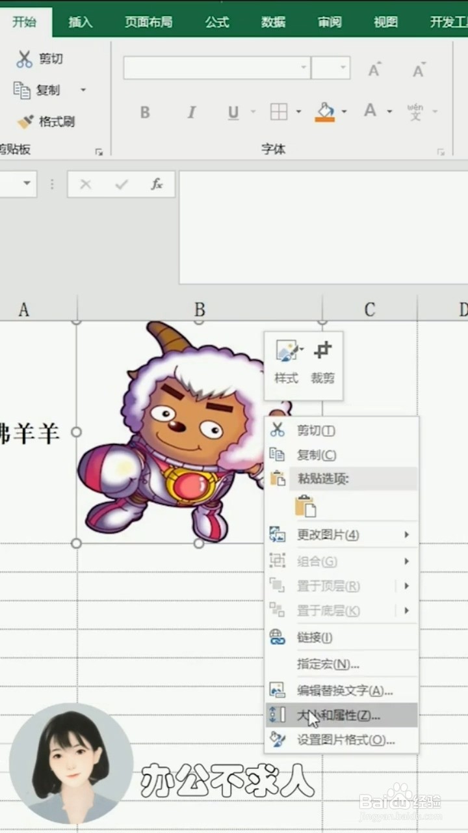Choose 复制(C) in context menu
Image resolution: width=468 pixels, height=833 pixels.
tap(341, 455)
